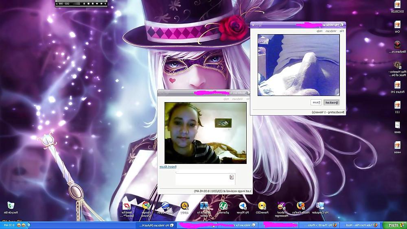
Task: Click the My Webcam window title bar
Action: coord(298,25)
